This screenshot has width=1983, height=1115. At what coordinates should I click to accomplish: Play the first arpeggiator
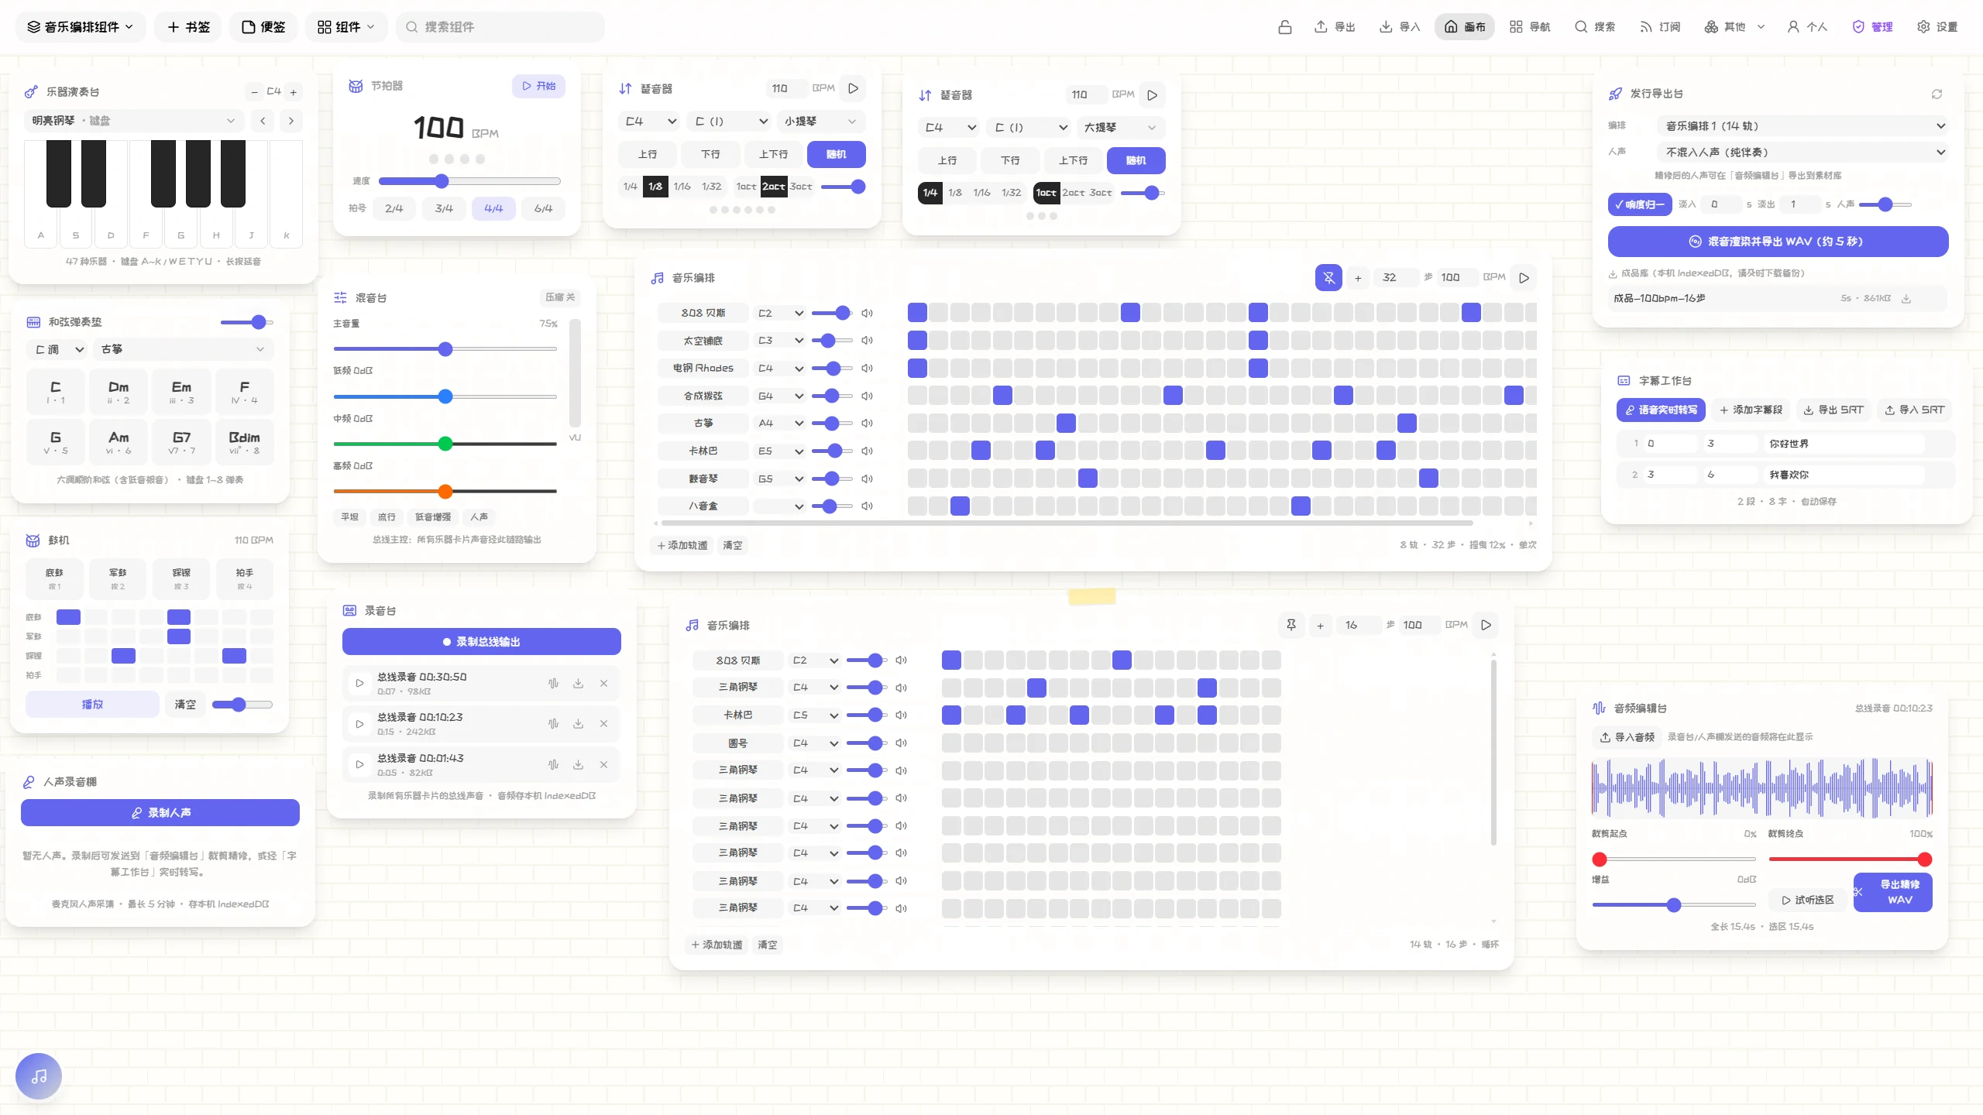tap(853, 88)
